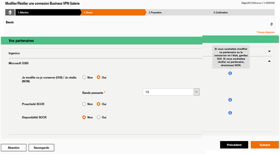Image resolution: width=280 pixels, height=154 pixels.
Task: Click the Vos partenaires header
Action: pos(21,41)
